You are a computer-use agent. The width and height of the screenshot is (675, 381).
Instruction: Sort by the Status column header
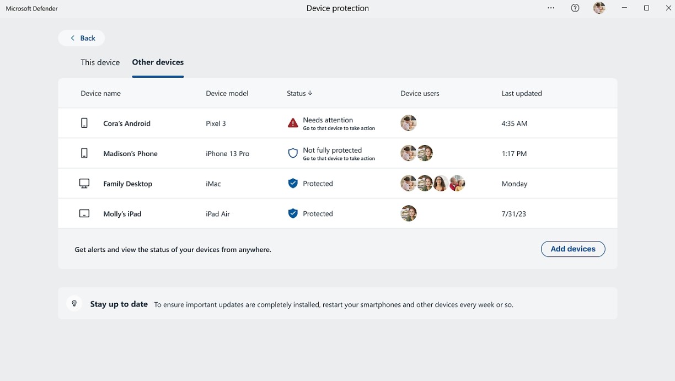coord(296,93)
